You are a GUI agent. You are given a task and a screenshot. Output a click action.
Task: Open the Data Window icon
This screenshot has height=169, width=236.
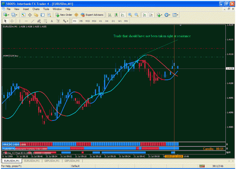pyautogui.click(x=30, y=15)
